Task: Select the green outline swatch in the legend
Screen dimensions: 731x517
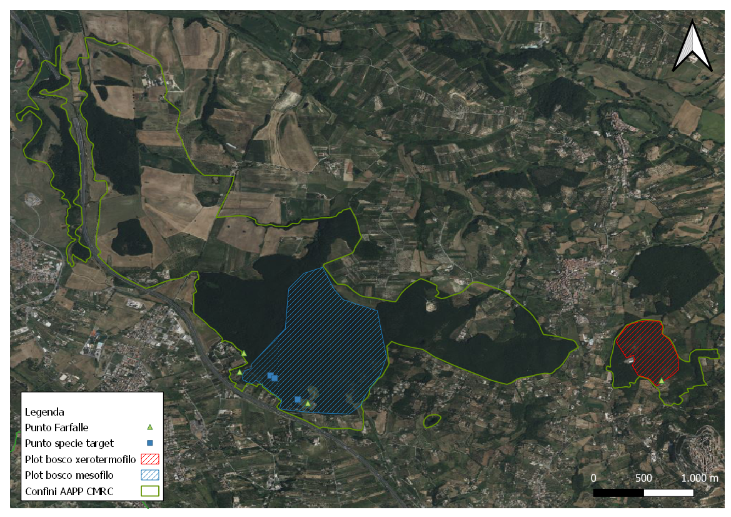Action: [x=149, y=491]
